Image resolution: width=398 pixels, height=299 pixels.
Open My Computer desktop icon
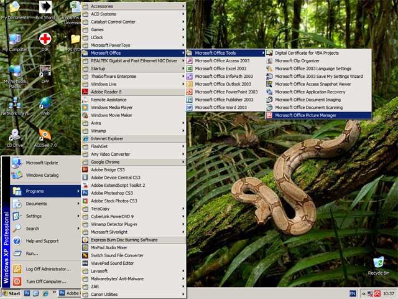(14, 40)
